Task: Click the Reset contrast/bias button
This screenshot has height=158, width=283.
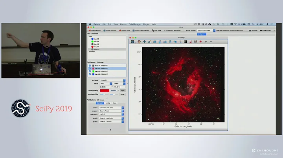Action: tap(123, 94)
